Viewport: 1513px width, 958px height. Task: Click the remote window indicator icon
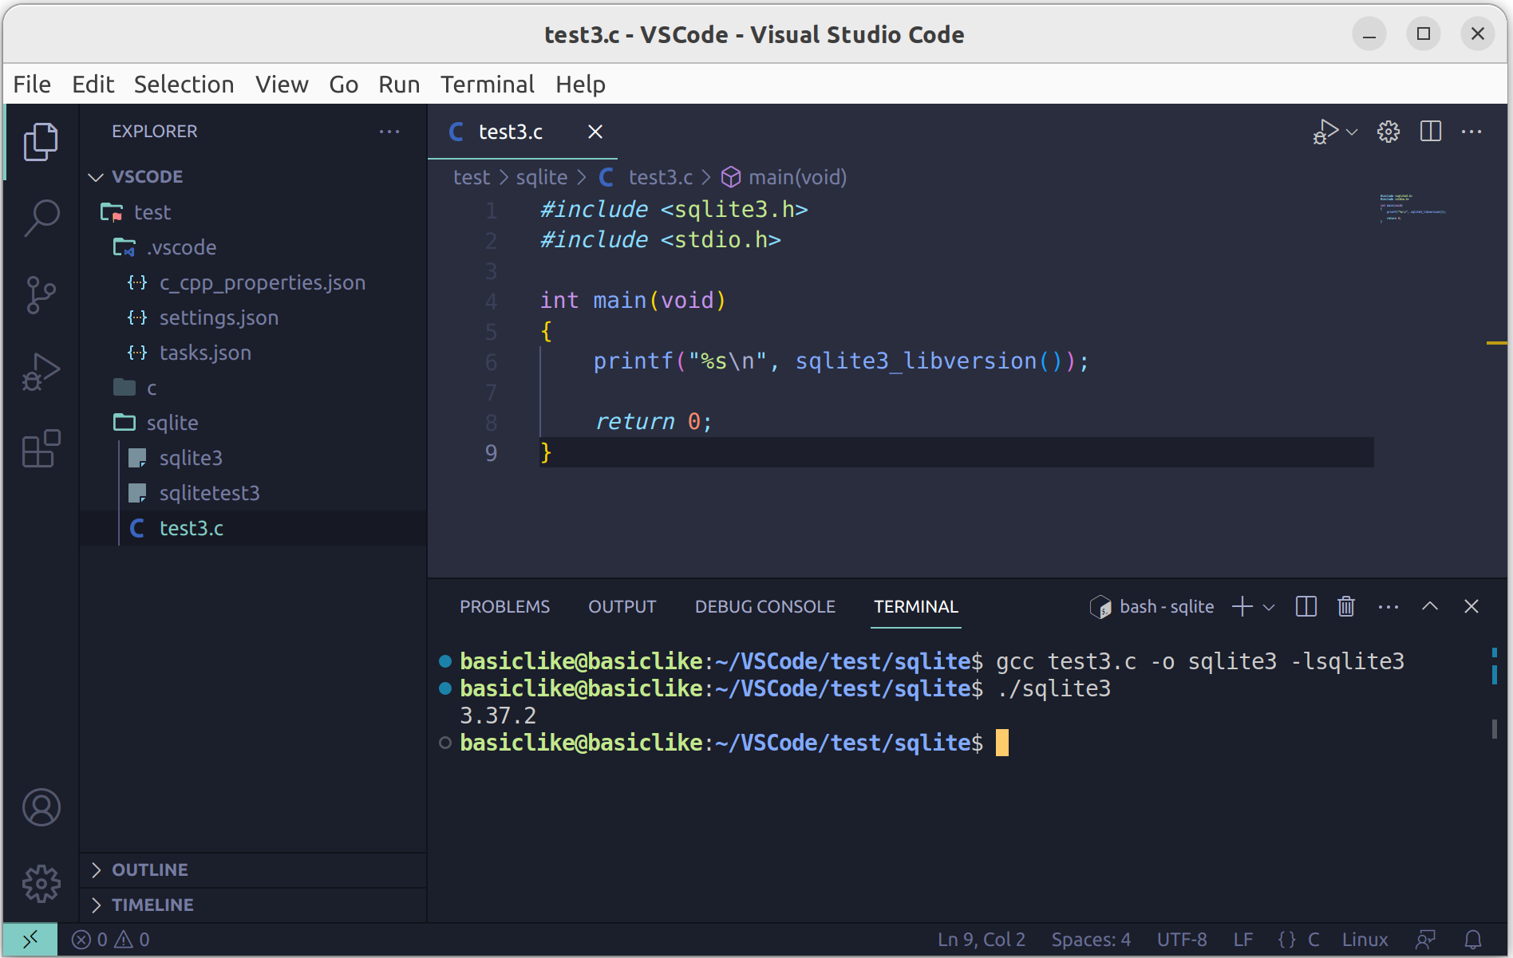point(30,940)
